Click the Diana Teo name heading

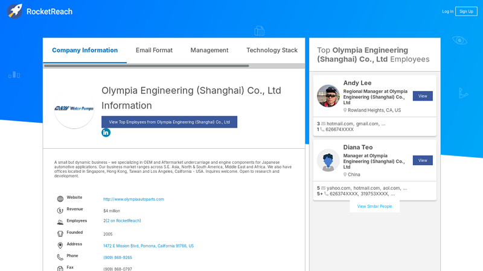[358, 147]
